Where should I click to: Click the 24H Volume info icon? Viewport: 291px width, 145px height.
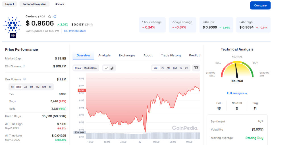24,66
